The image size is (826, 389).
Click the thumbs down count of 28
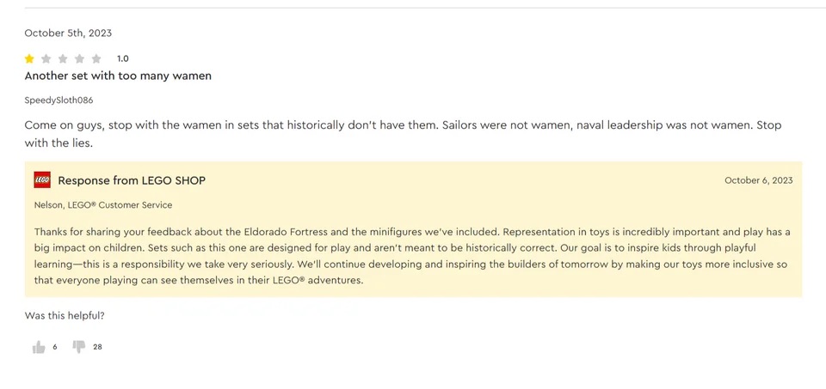tap(97, 347)
